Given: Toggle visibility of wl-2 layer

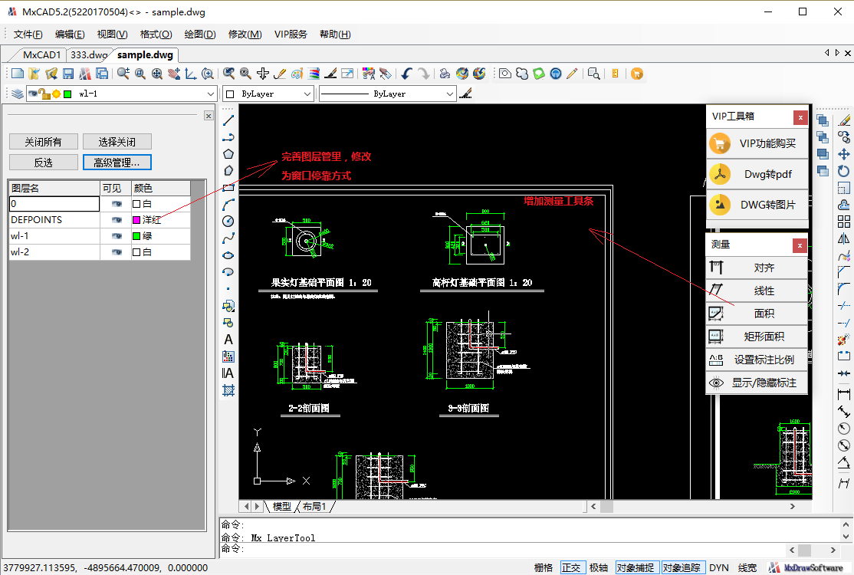Looking at the screenshot, I should (x=117, y=252).
